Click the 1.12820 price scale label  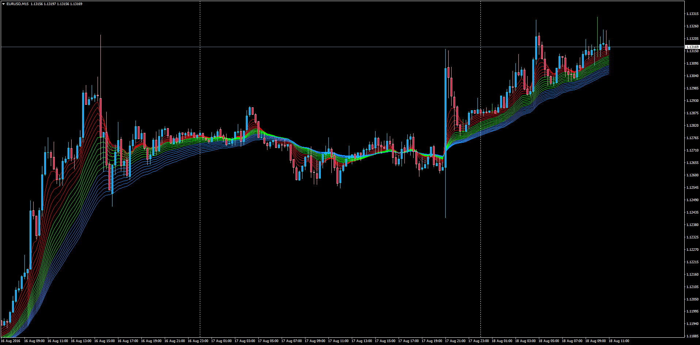coord(693,126)
